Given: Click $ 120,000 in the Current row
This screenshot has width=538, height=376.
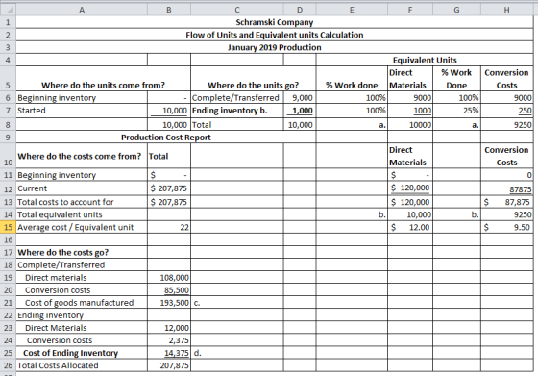Looking at the screenshot, I should pos(410,188).
